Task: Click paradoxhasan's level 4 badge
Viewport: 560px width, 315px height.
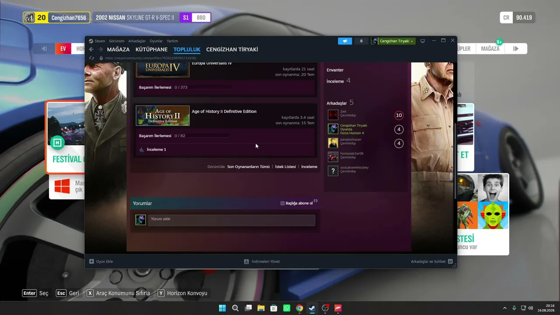Action: [399, 143]
